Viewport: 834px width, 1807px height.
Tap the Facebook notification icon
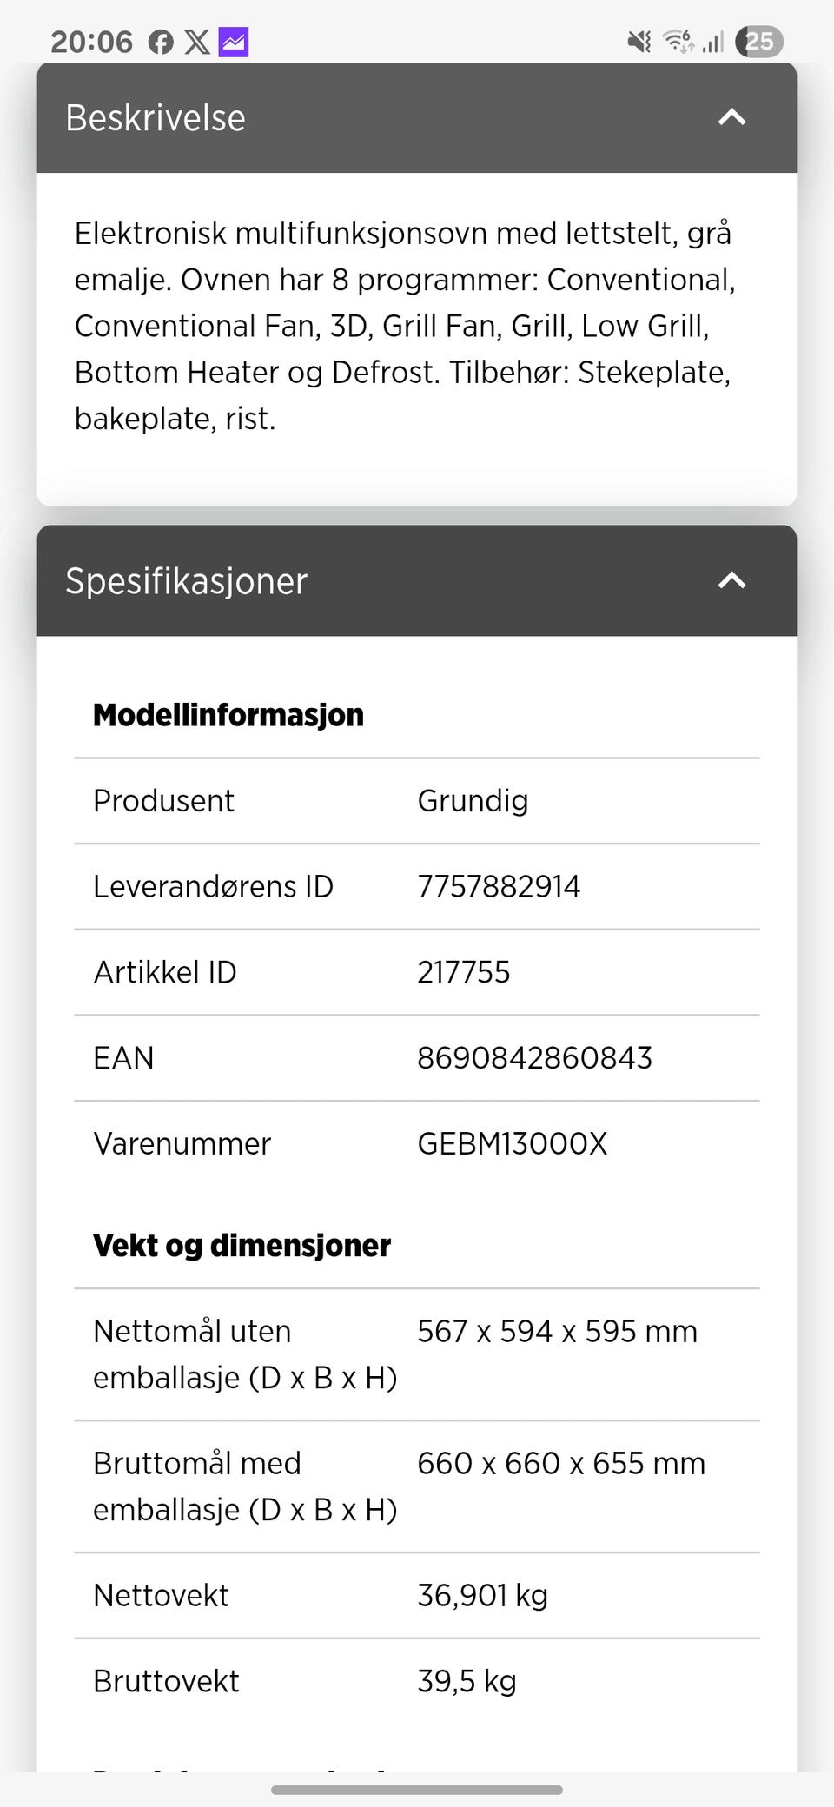(161, 42)
